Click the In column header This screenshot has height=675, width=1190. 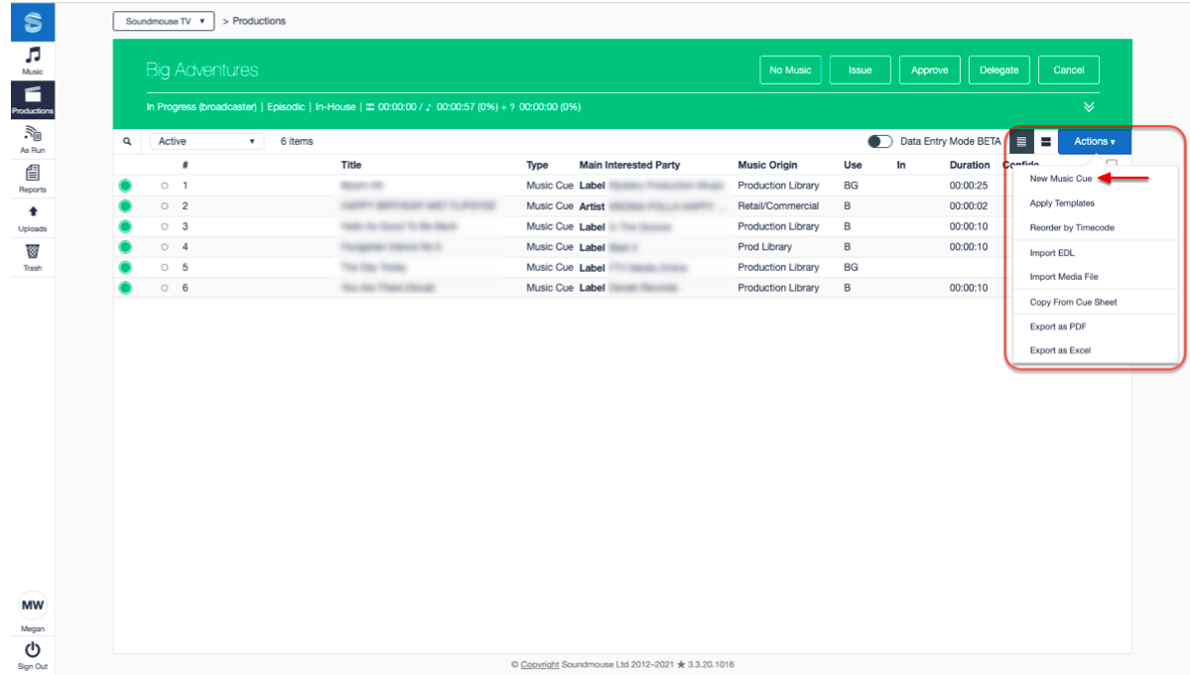[901, 165]
